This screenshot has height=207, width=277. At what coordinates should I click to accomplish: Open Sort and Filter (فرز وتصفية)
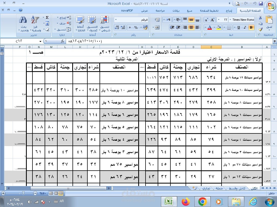(x=35, y=24)
